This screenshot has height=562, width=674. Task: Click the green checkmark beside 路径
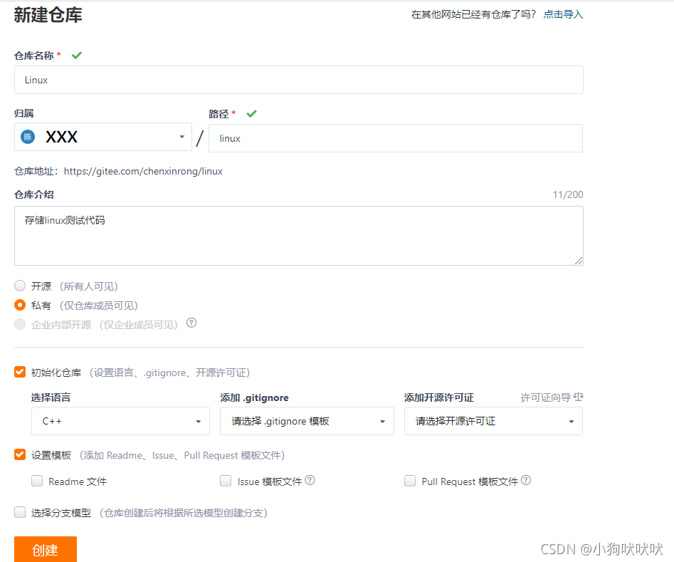251,113
